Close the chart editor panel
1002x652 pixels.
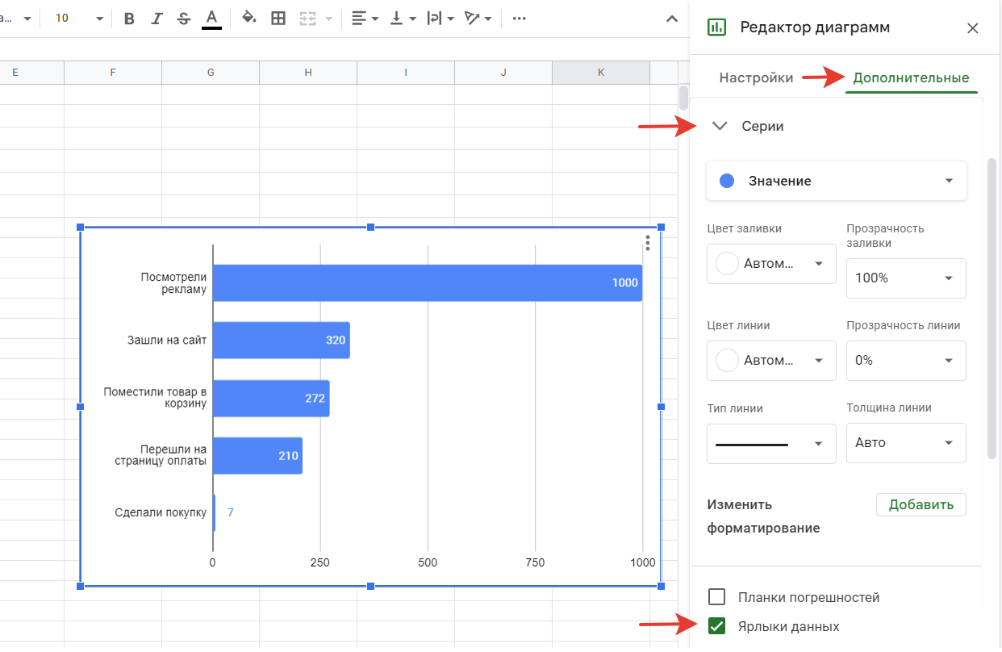click(972, 28)
